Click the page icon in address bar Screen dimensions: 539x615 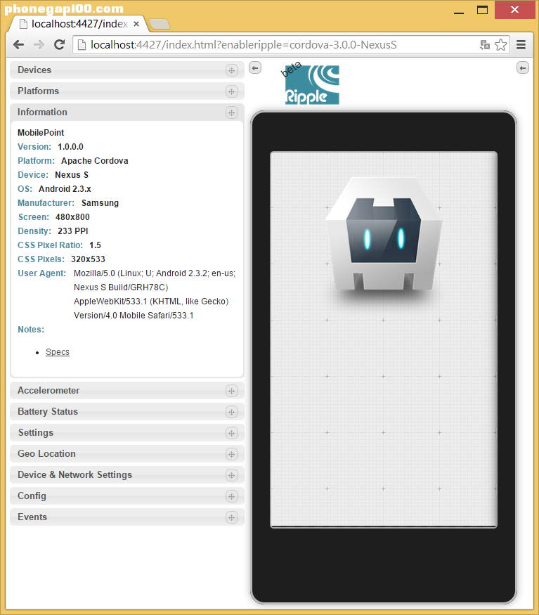click(82, 45)
